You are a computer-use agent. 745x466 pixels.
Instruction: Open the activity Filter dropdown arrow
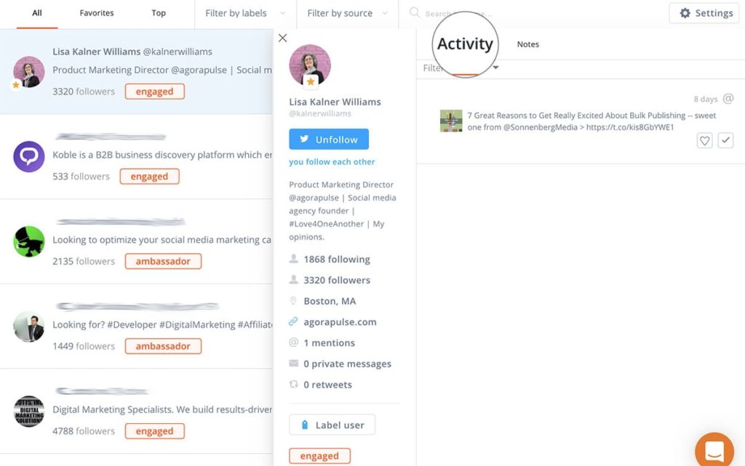tap(495, 68)
